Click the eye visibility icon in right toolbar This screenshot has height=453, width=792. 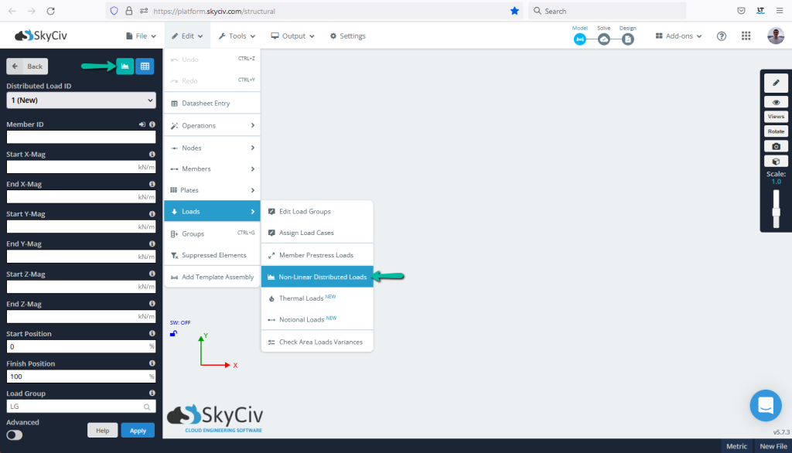(x=776, y=100)
